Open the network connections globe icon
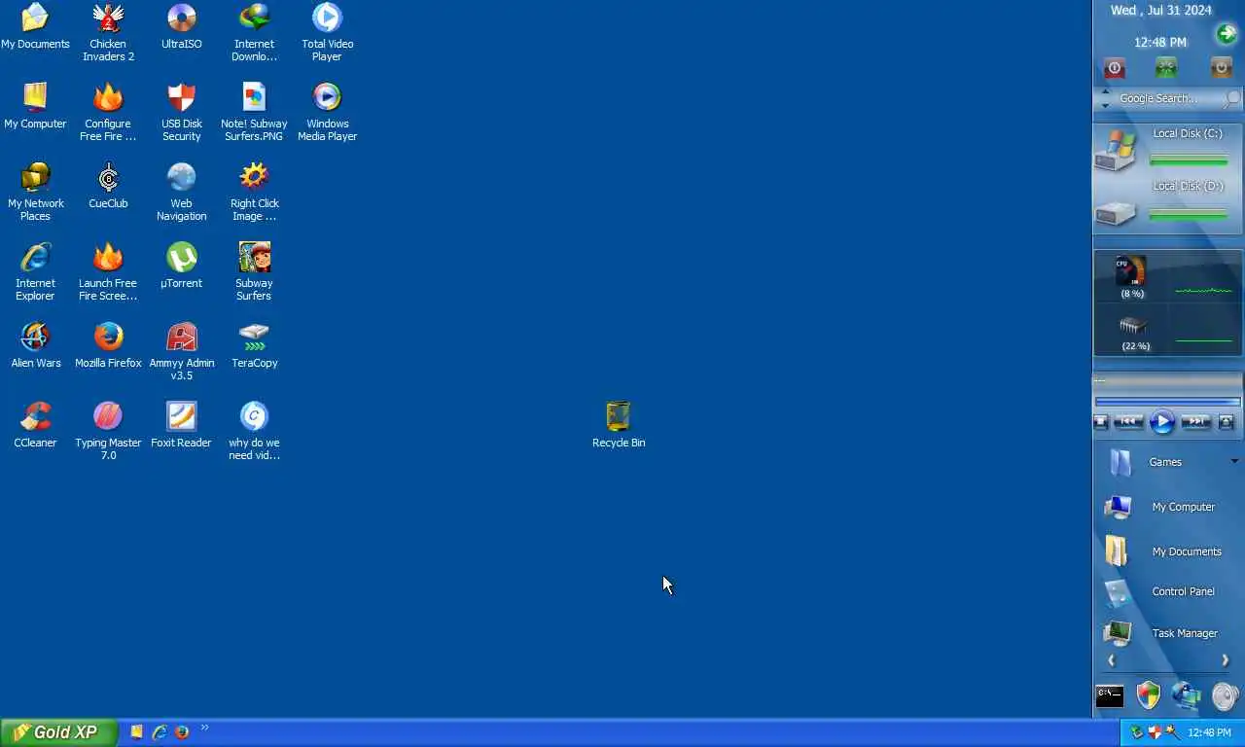 pyautogui.click(x=1186, y=694)
